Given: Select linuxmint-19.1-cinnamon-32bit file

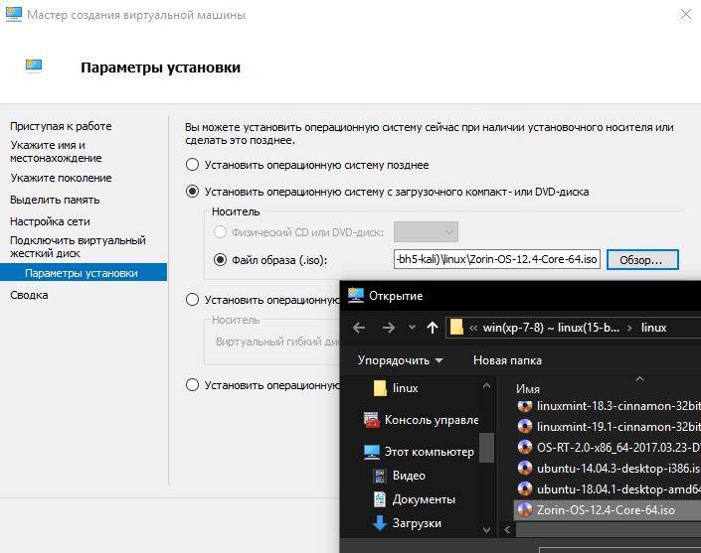Looking at the screenshot, I should point(609,427).
